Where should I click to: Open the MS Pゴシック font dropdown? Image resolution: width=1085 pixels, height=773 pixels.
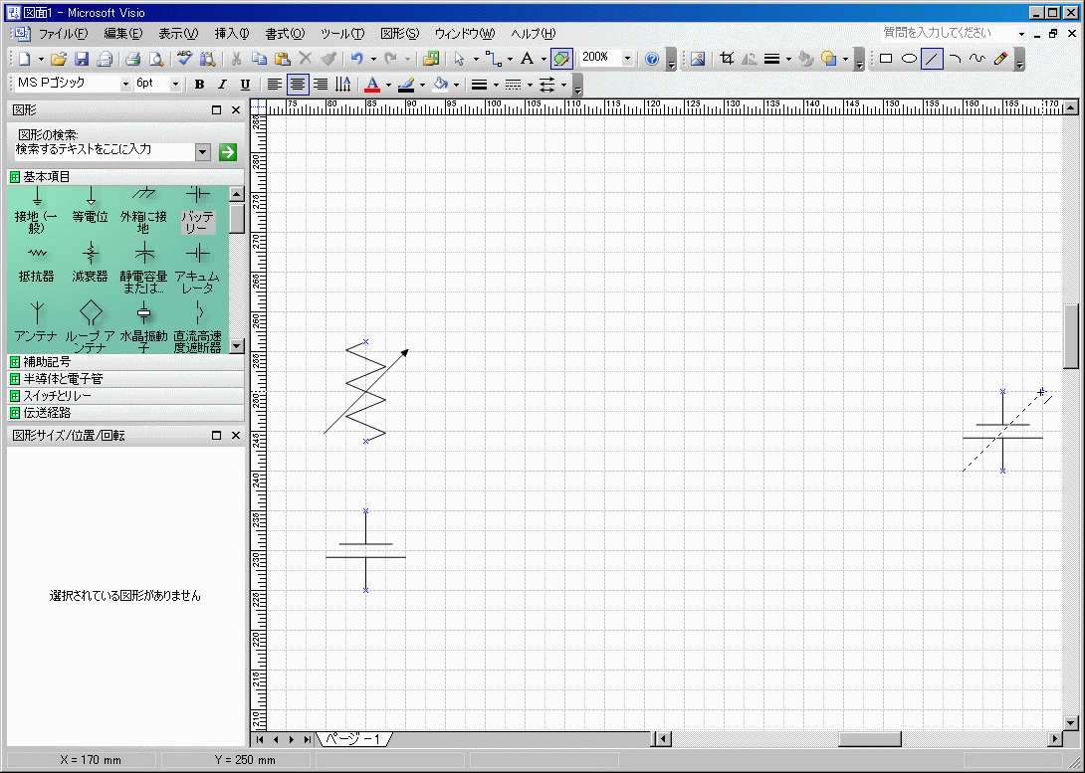point(125,85)
